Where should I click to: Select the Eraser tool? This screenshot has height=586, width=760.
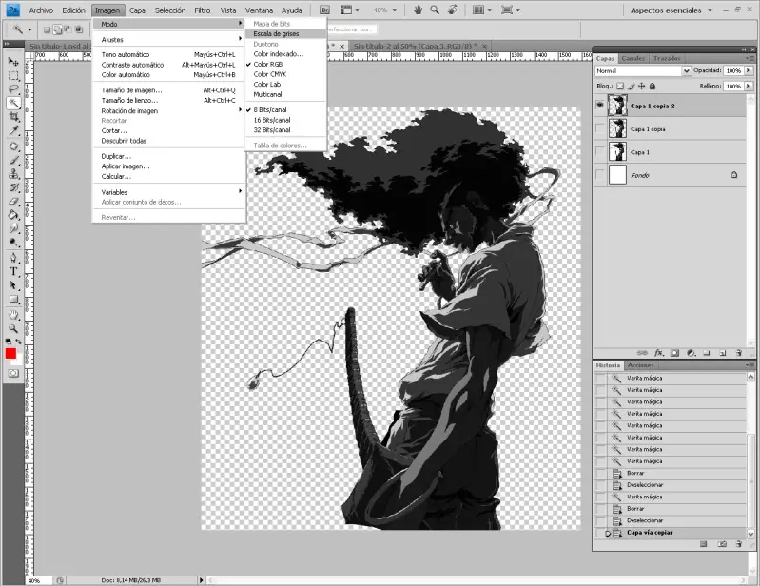(x=13, y=201)
